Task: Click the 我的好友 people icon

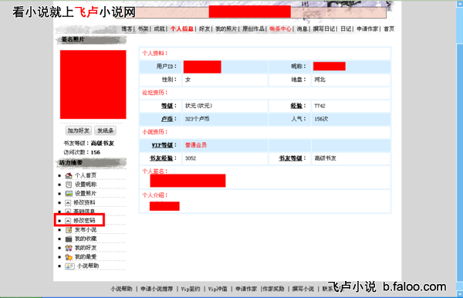Action: (69, 248)
